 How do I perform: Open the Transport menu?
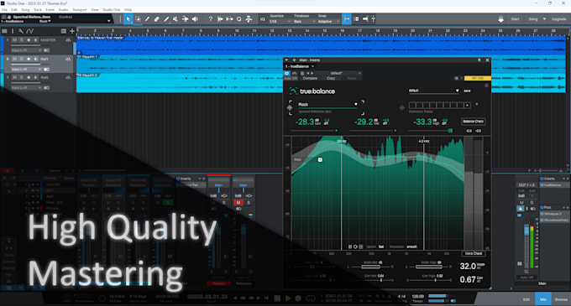[80, 10]
